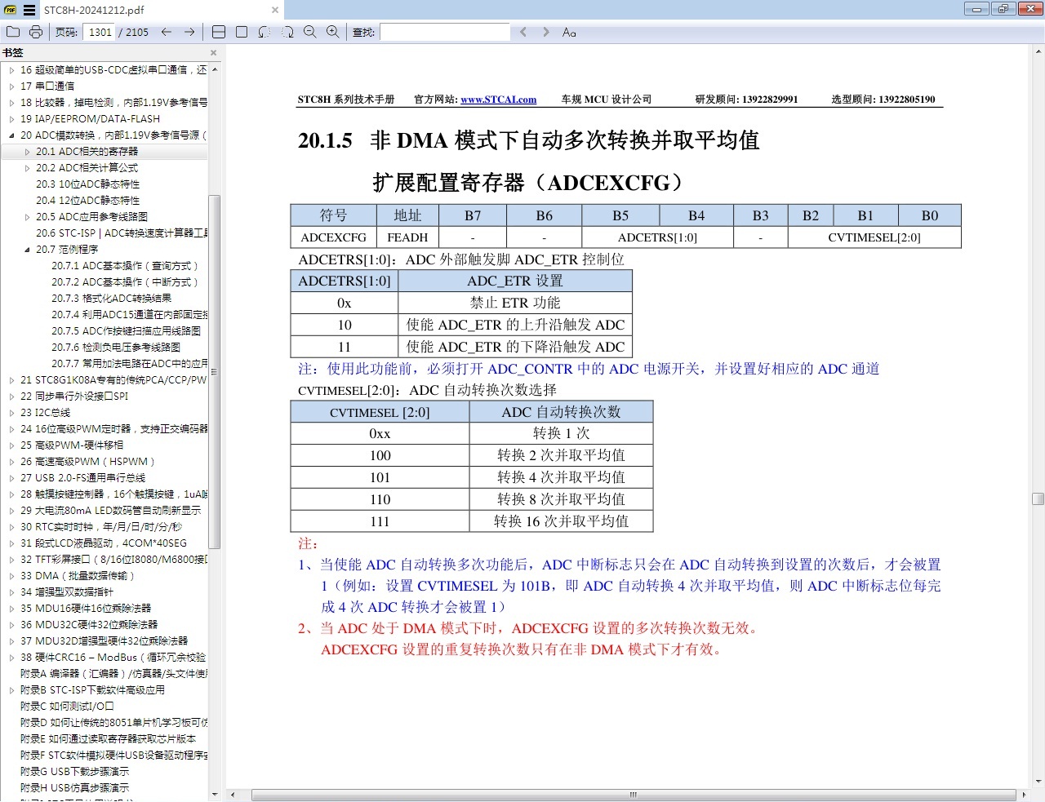Click ADCEXCFG cell in register table

tap(333, 237)
